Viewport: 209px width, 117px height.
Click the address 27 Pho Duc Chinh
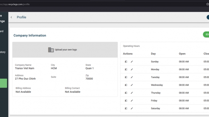(x=25, y=79)
